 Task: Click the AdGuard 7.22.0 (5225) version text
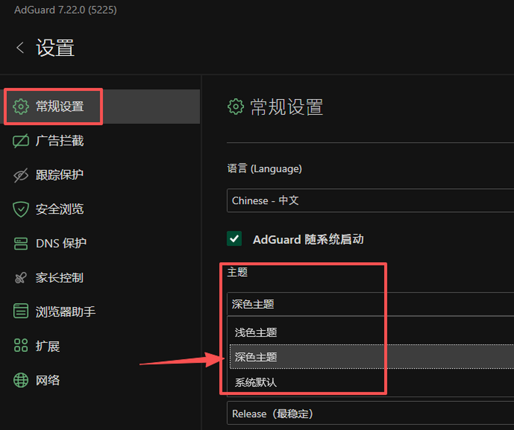[x=66, y=9]
